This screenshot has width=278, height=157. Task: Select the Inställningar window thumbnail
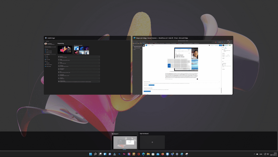pyautogui.click(x=87, y=65)
